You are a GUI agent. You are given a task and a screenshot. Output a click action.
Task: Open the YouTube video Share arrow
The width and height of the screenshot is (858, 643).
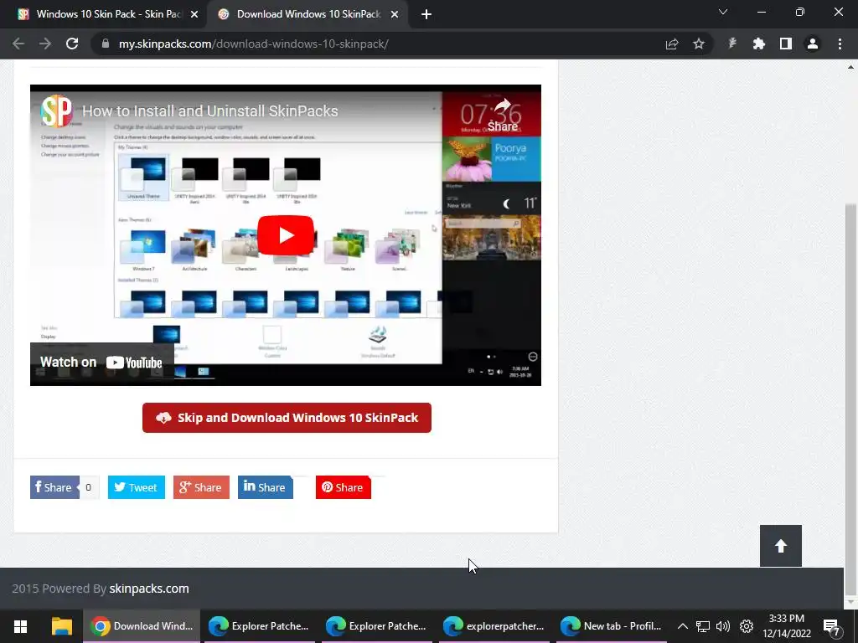[x=503, y=116]
